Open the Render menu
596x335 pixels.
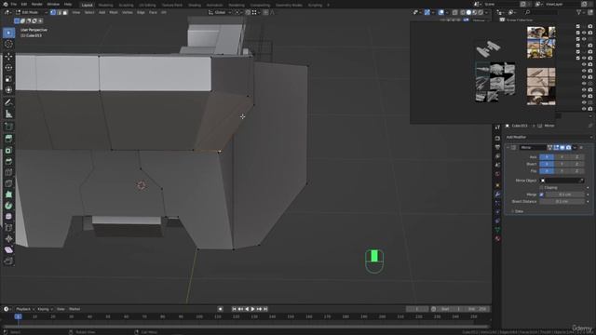(37, 4)
